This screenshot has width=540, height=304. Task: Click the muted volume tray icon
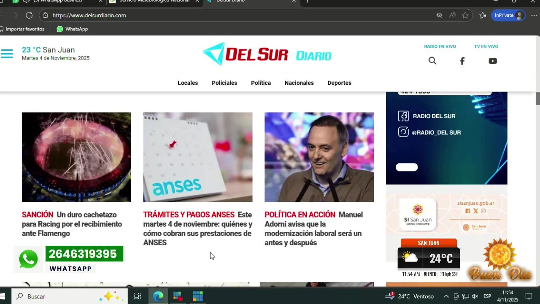coord(475,296)
